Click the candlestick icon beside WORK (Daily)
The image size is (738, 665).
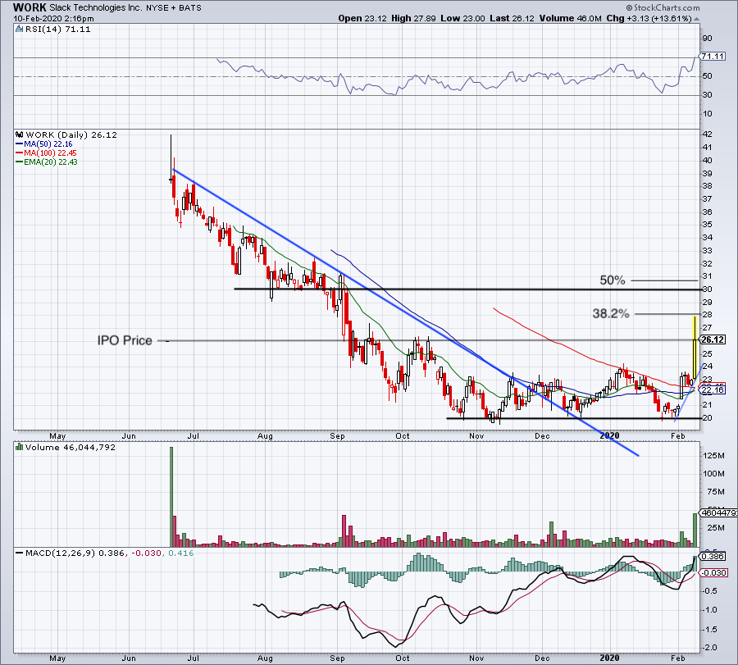coord(20,135)
